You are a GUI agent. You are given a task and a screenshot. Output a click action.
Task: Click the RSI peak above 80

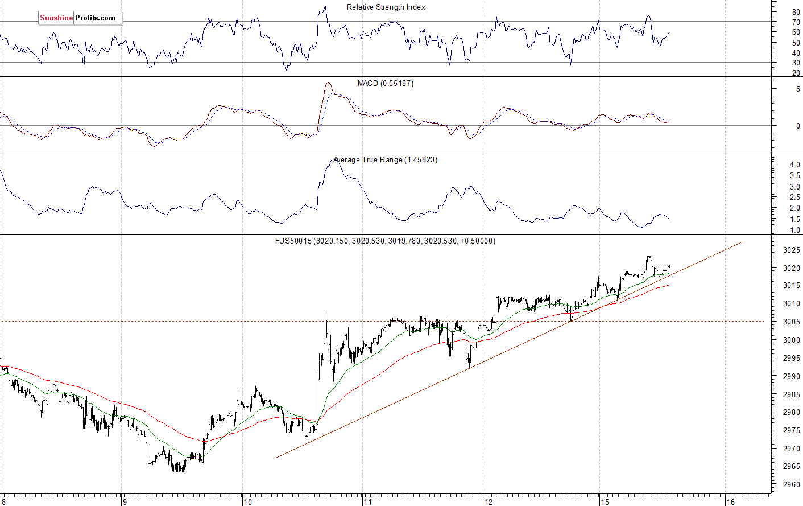(x=325, y=7)
